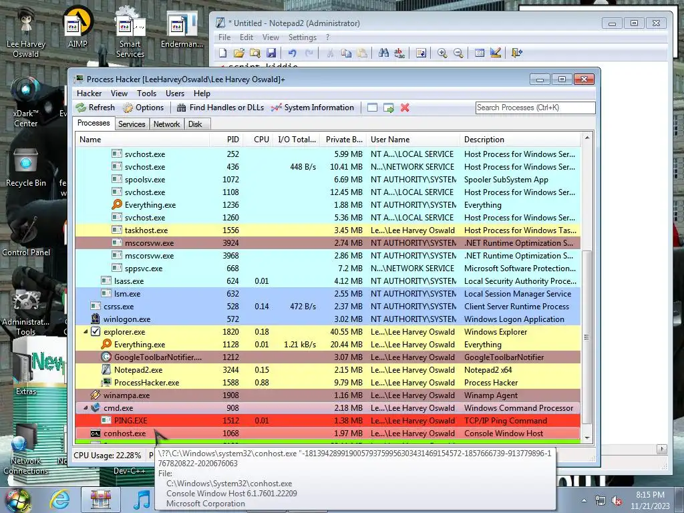Image resolution: width=684 pixels, height=513 pixels.
Task: Switch to the Network tab
Action: [x=166, y=124]
